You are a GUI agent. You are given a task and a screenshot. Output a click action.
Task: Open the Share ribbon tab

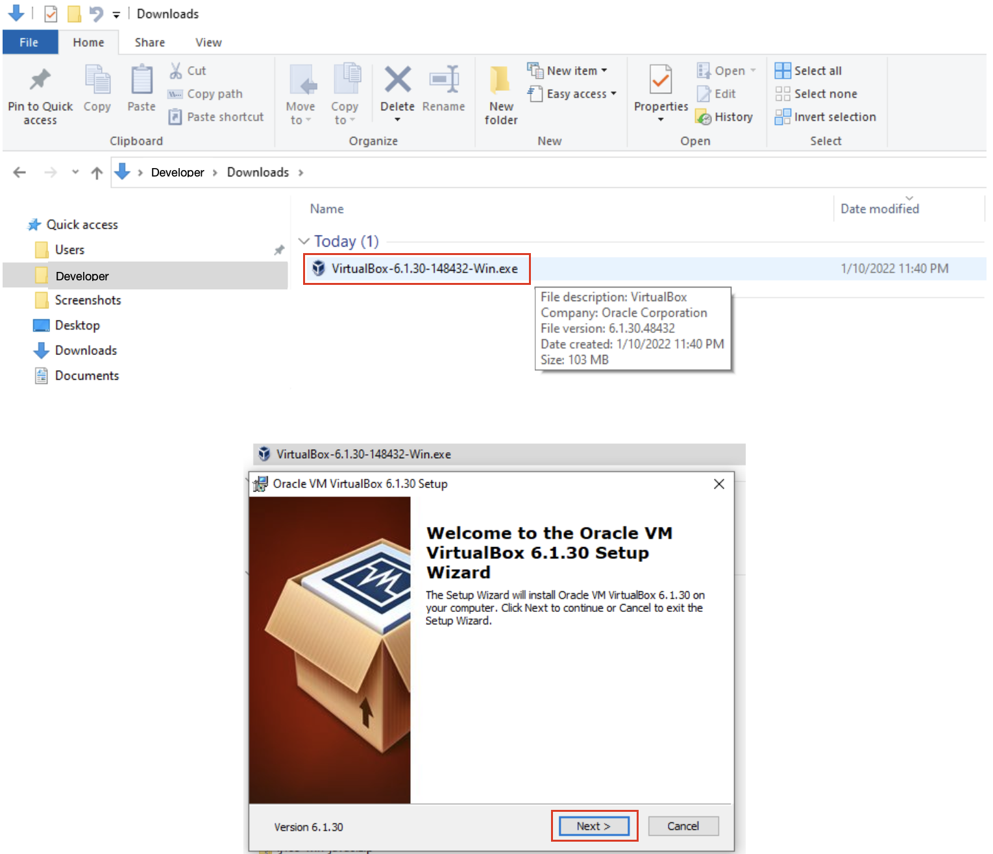click(x=149, y=42)
